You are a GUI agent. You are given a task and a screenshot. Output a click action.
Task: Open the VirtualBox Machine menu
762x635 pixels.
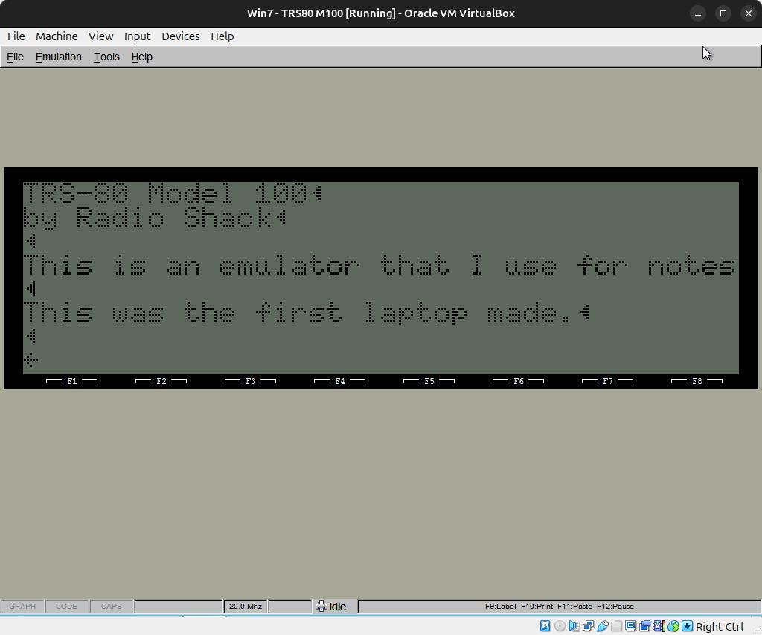coord(57,36)
